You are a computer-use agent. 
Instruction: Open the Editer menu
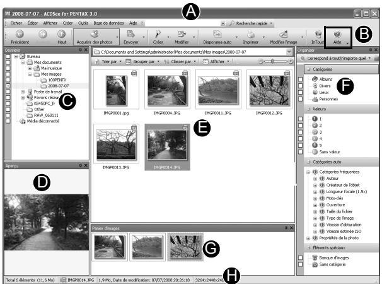[x=32, y=23]
